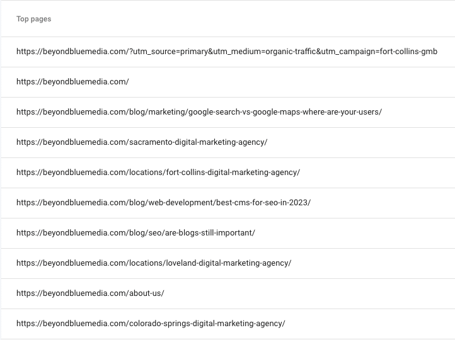This screenshot has height=340, width=455.
Task: Select the 'Top pages' column header
Action: click(x=33, y=19)
